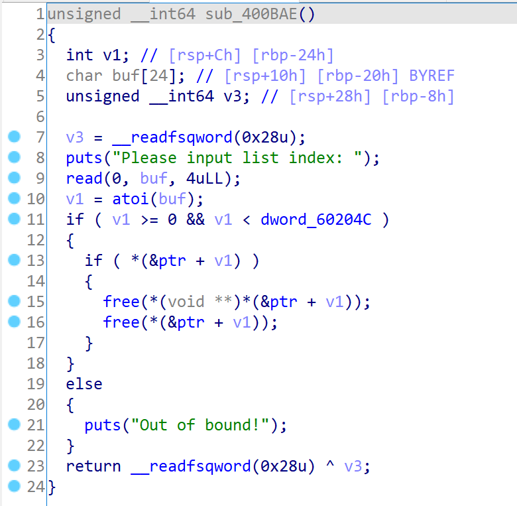Select function name sub_400BAE

pos(251,14)
